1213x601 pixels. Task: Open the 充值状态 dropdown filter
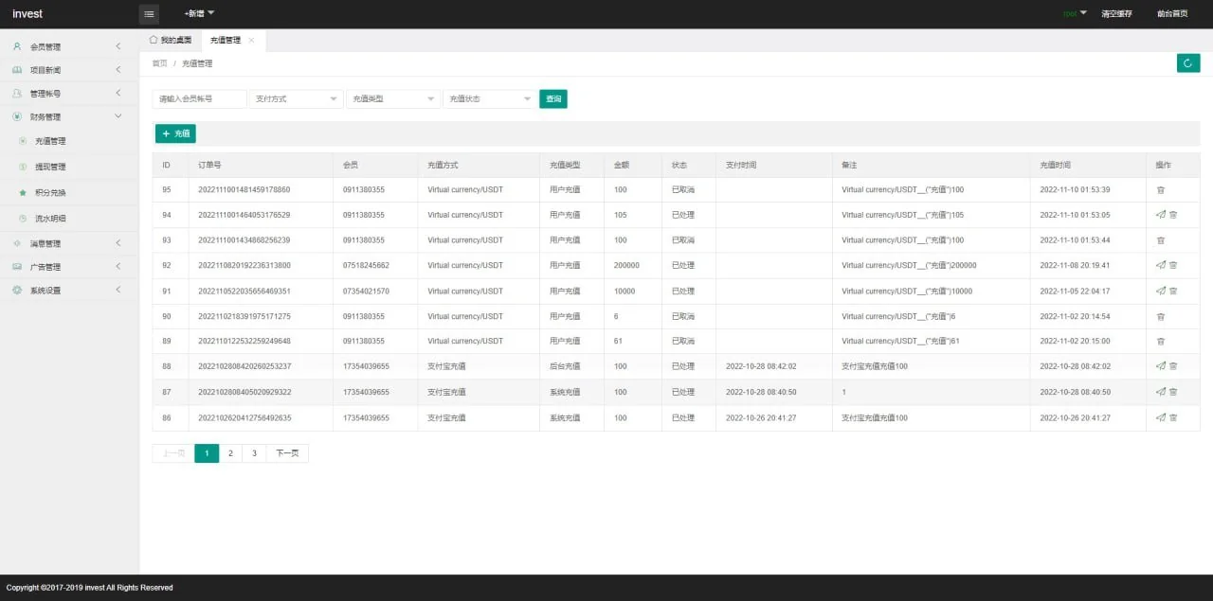click(490, 99)
